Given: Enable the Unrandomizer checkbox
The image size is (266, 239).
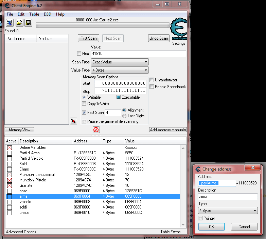Looking at the screenshot, I should click(152, 80).
